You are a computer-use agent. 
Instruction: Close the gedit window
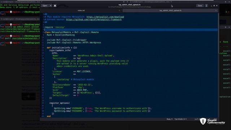tap(217, 6)
